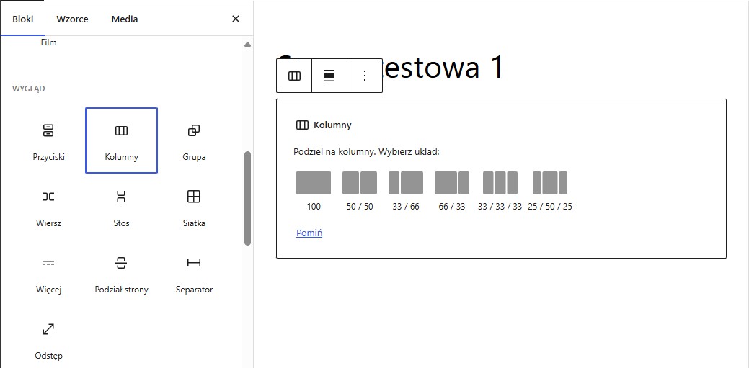The image size is (749, 368).
Task: Insert the Siatka grid block
Action: (194, 207)
